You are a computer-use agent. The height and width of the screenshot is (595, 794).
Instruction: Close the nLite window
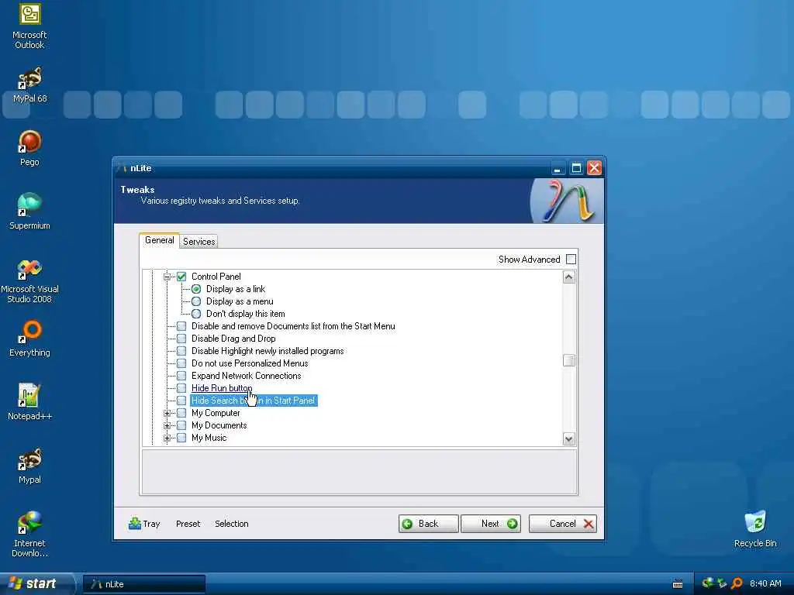[594, 168]
